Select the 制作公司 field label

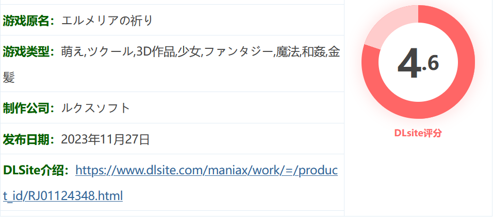26,108
